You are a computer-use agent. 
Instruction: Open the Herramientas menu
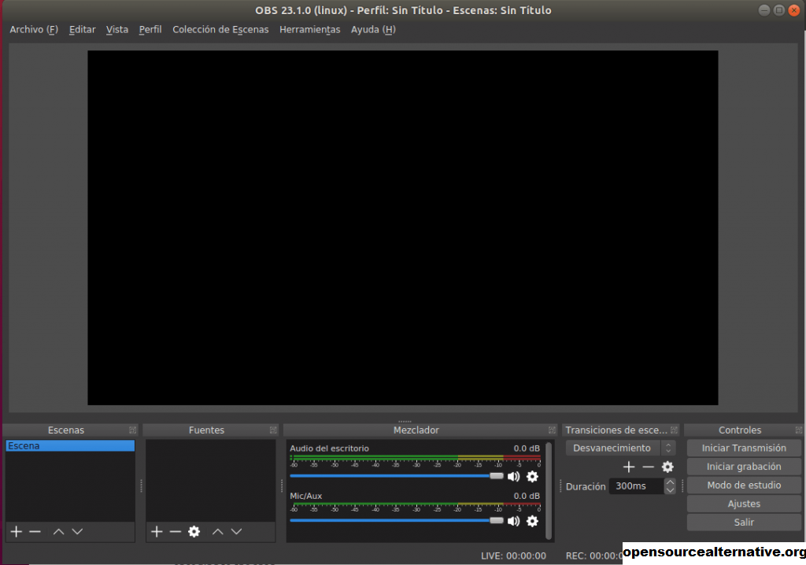(310, 30)
